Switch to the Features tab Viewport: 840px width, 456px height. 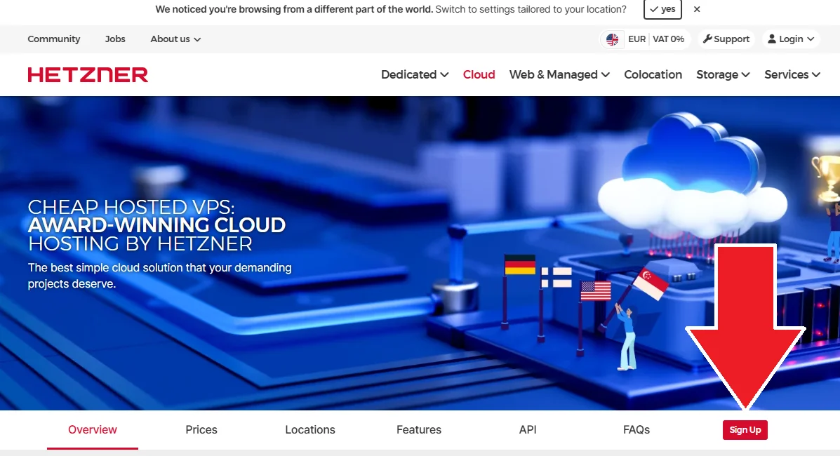[419, 430]
